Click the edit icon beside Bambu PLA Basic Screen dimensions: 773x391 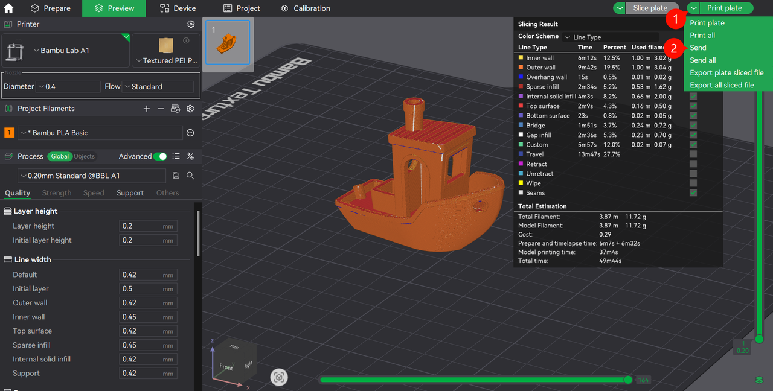190,133
